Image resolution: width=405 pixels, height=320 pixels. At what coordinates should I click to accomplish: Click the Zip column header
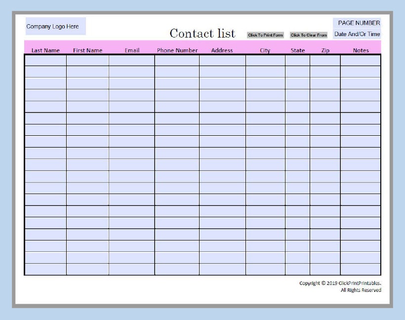point(325,50)
